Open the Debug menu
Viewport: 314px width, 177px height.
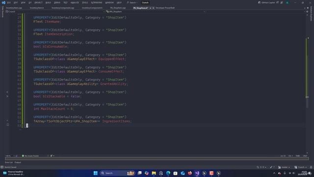point(57,2)
